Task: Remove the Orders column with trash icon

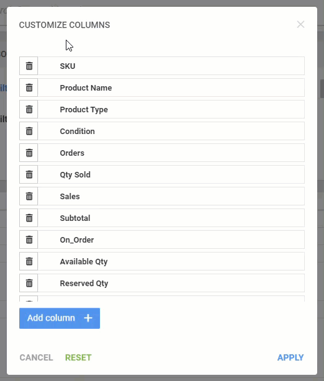Action: click(29, 153)
